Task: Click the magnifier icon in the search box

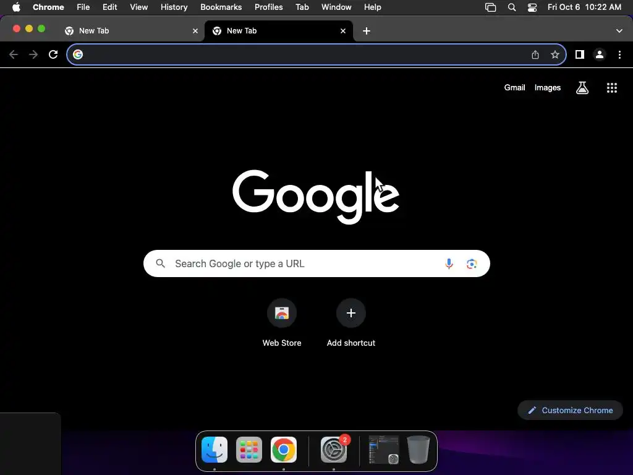Action: [160, 263]
